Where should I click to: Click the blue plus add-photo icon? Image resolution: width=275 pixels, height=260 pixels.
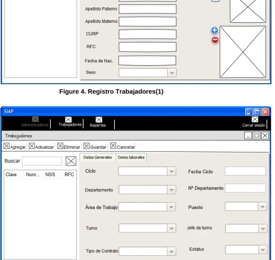tap(214, 30)
